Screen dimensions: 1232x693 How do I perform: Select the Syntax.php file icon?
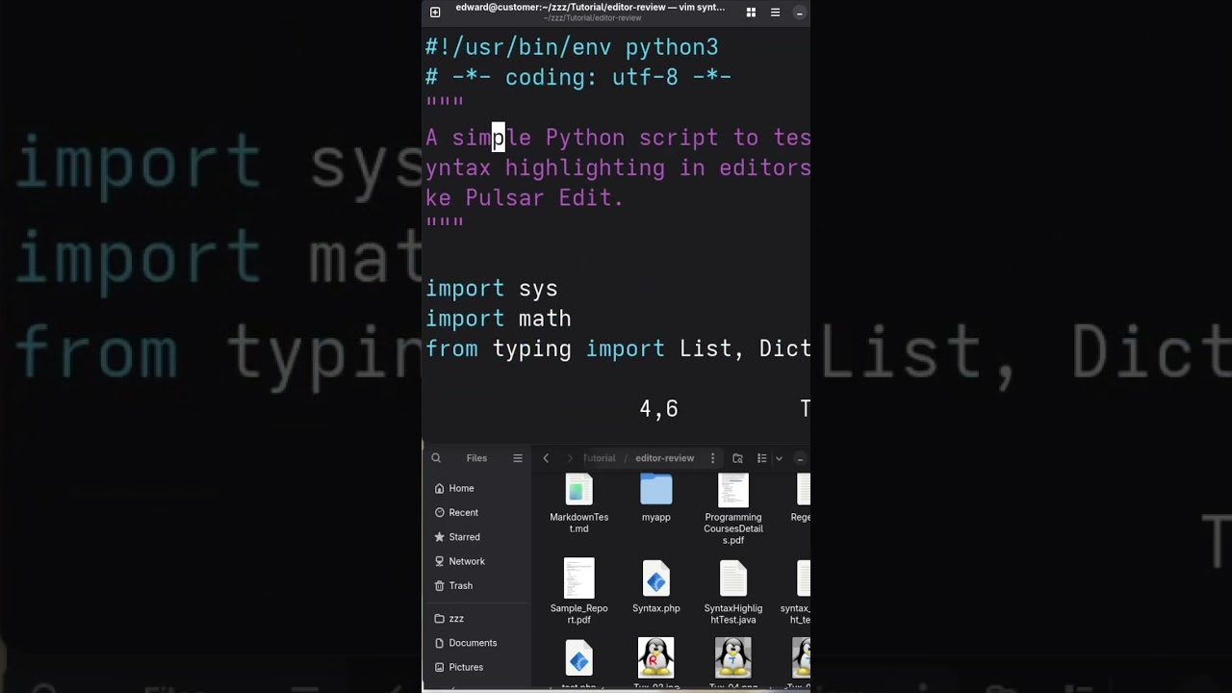[x=656, y=579]
